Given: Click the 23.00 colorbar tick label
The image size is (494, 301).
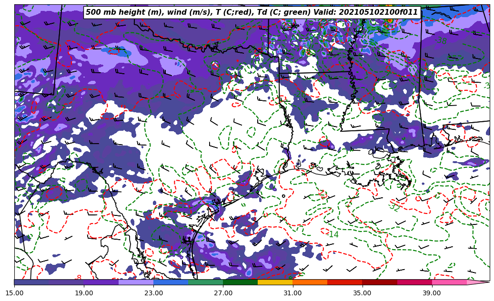Looking at the screenshot, I should [153, 293].
